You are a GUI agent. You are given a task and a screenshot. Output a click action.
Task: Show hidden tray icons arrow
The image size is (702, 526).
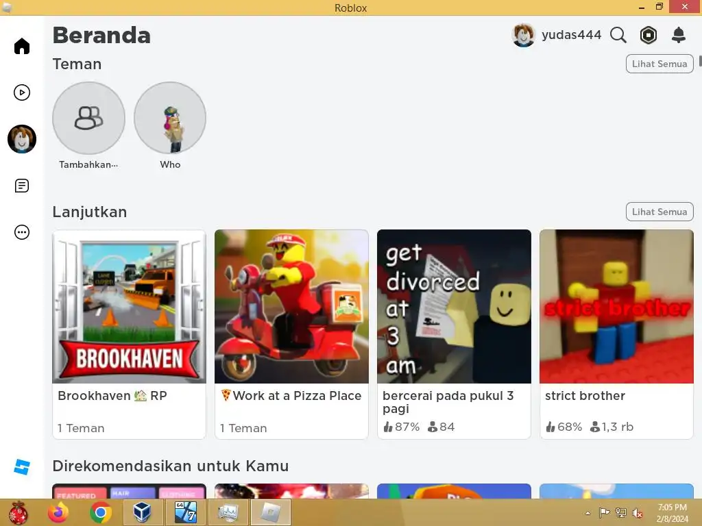coord(588,513)
